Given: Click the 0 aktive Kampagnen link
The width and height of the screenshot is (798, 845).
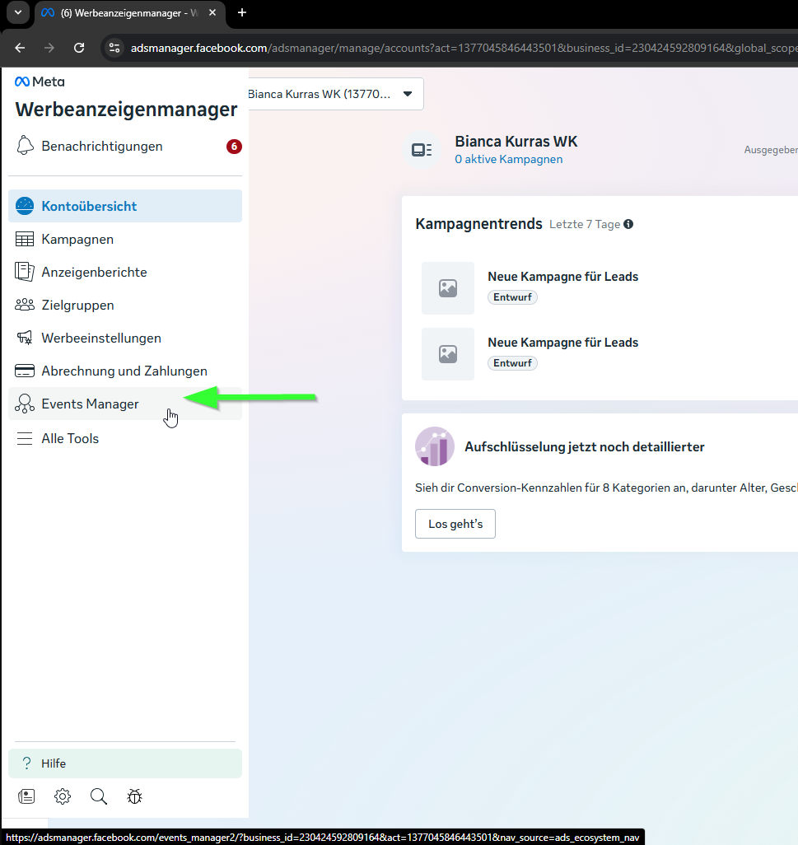Looking at the screenshot, I should pyautogui.click(x=509, y=160).
